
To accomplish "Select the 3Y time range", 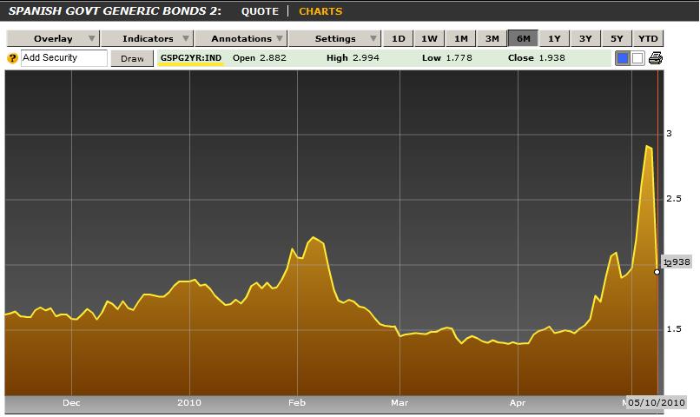I will 585,38.
